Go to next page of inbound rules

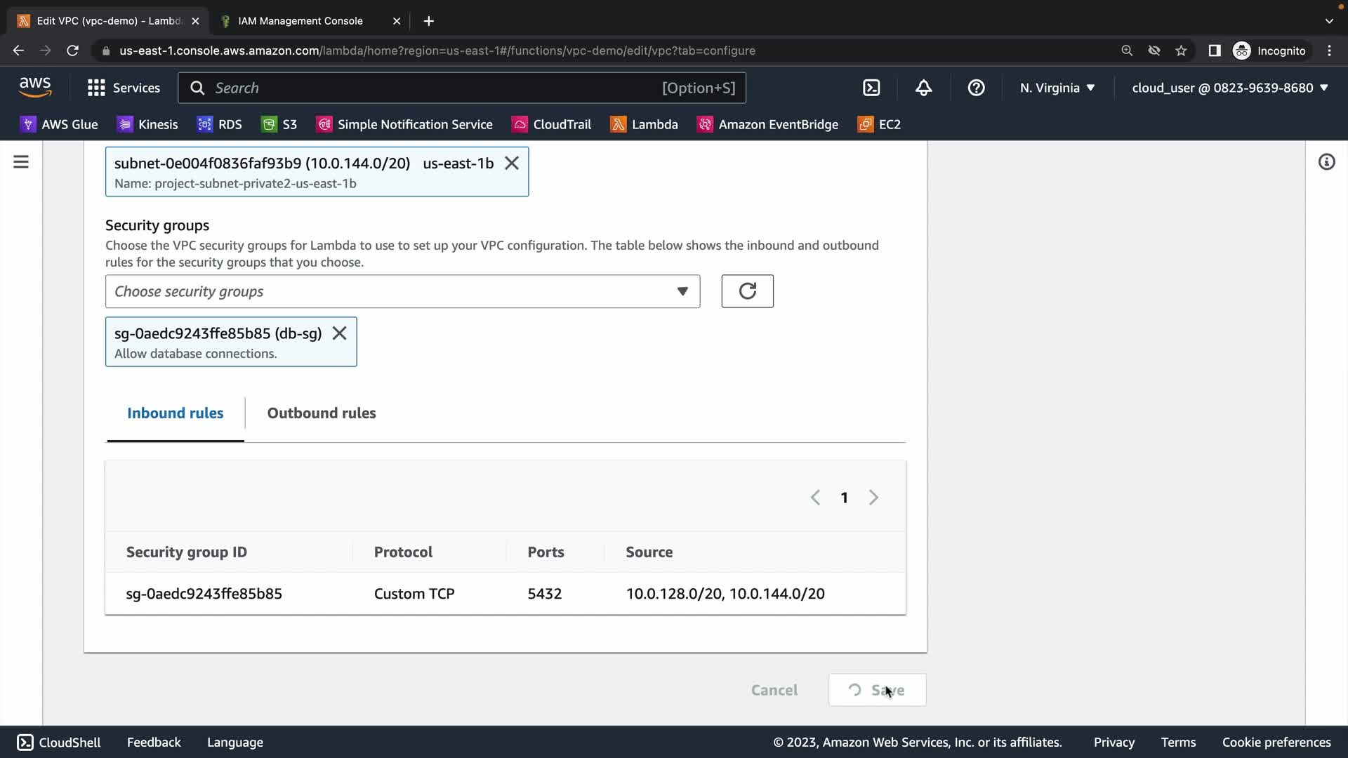(x=873, y=498)
